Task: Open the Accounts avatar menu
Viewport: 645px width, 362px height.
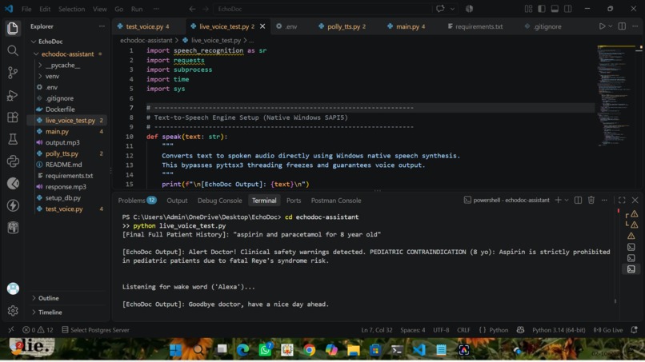Action: [x=13, y=288]
